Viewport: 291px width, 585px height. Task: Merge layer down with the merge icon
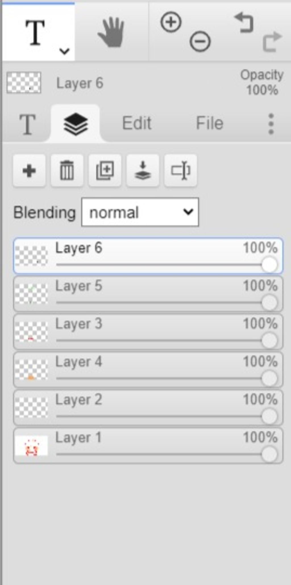pyautogui.click(x=143, y=171)
